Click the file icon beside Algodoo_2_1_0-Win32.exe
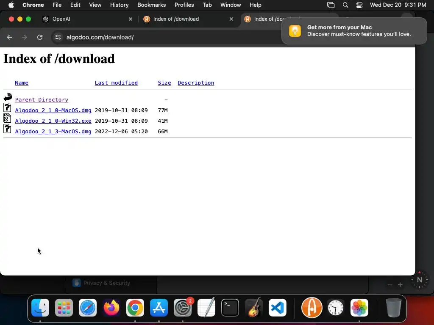 click(8, 118)
